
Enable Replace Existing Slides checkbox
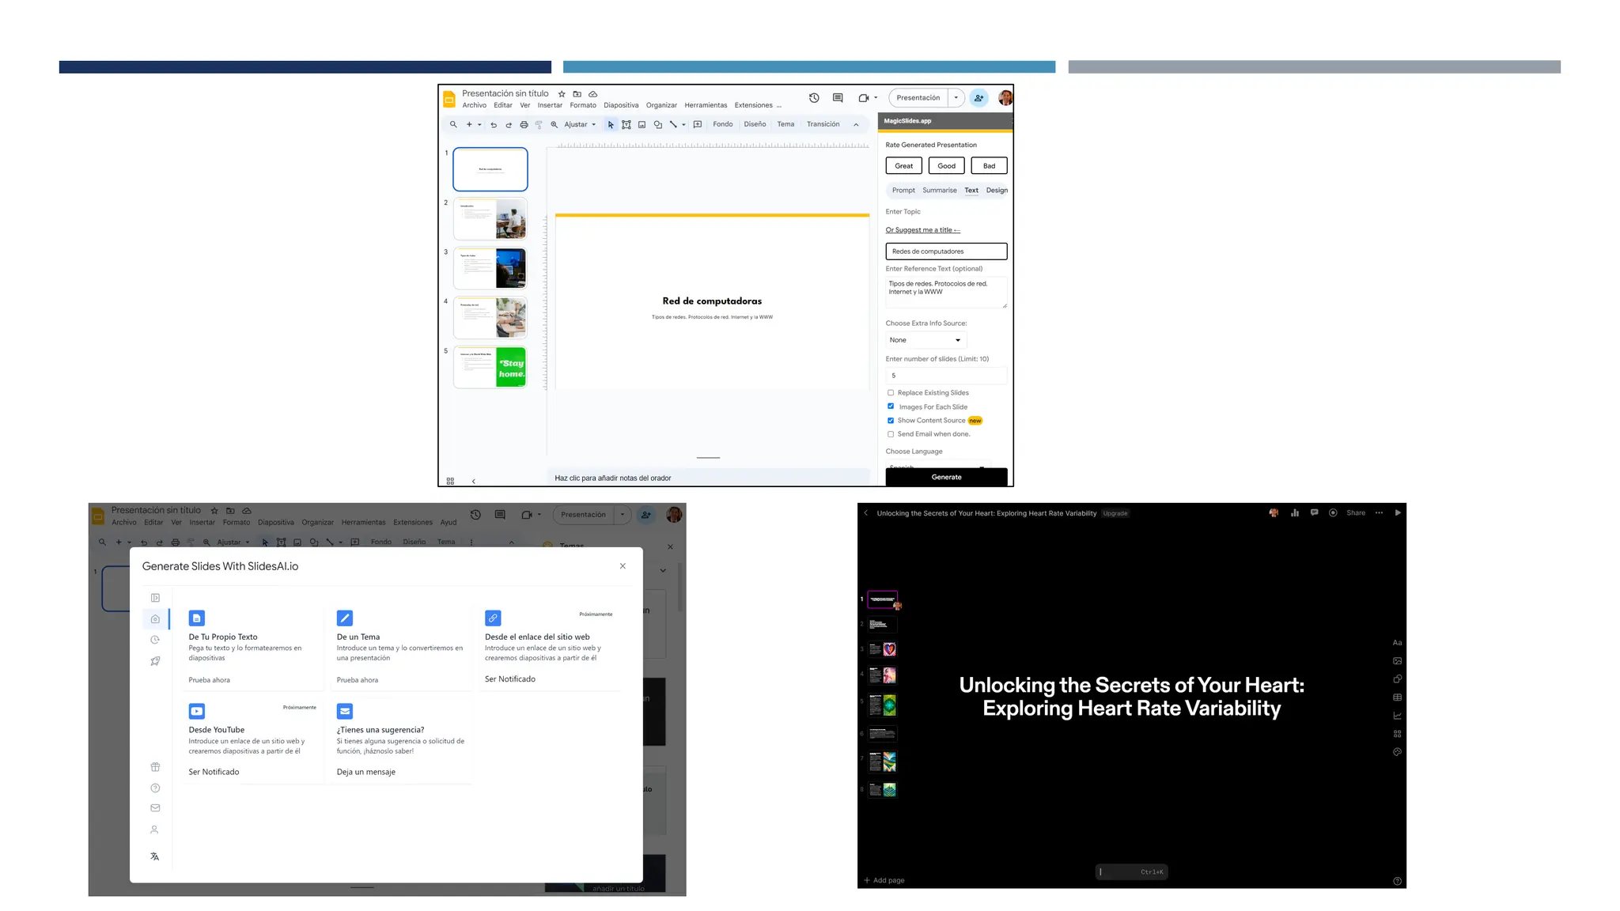pos(891,393)
